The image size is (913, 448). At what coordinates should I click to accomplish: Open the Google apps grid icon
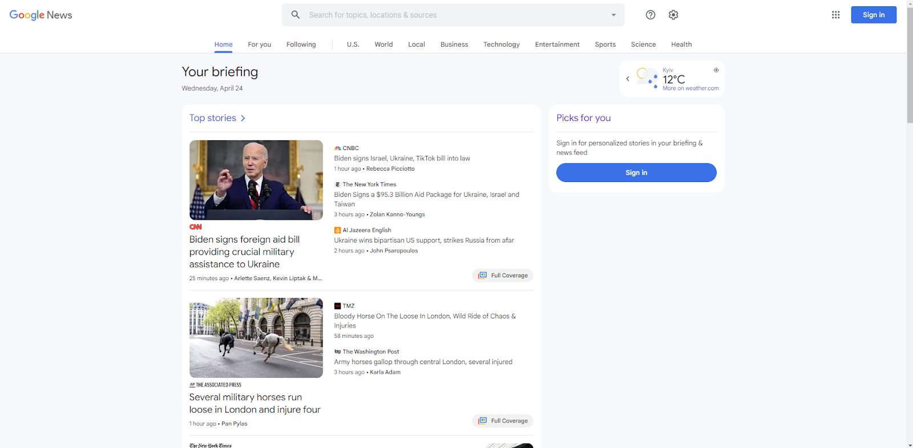coord(835,15)
